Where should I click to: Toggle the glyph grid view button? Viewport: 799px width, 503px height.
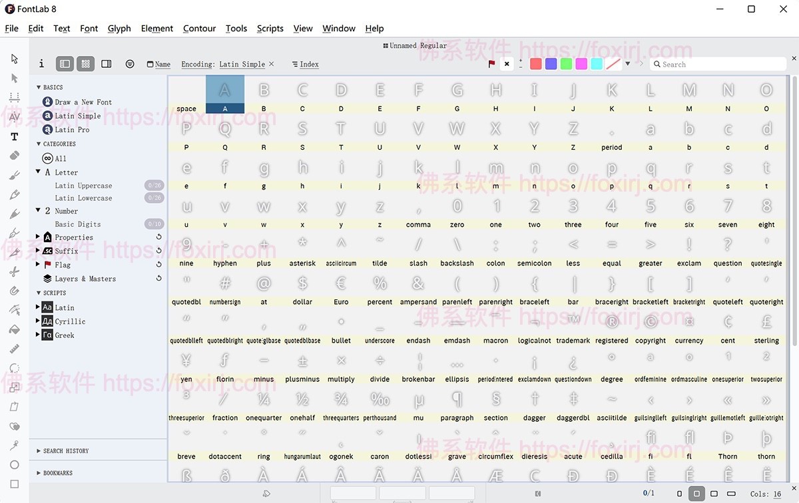(85, 64)
